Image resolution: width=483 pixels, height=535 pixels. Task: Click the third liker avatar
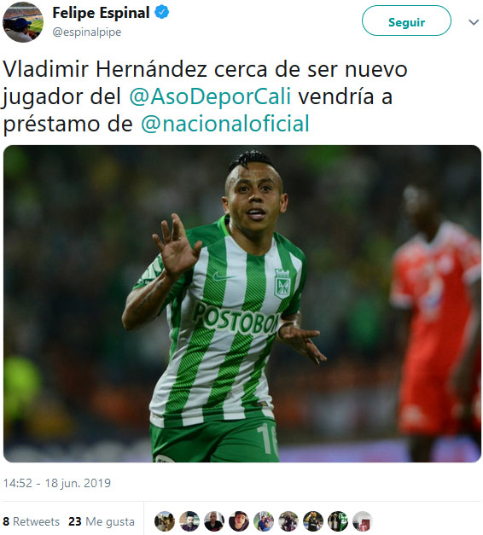click(x=214, y=521)
